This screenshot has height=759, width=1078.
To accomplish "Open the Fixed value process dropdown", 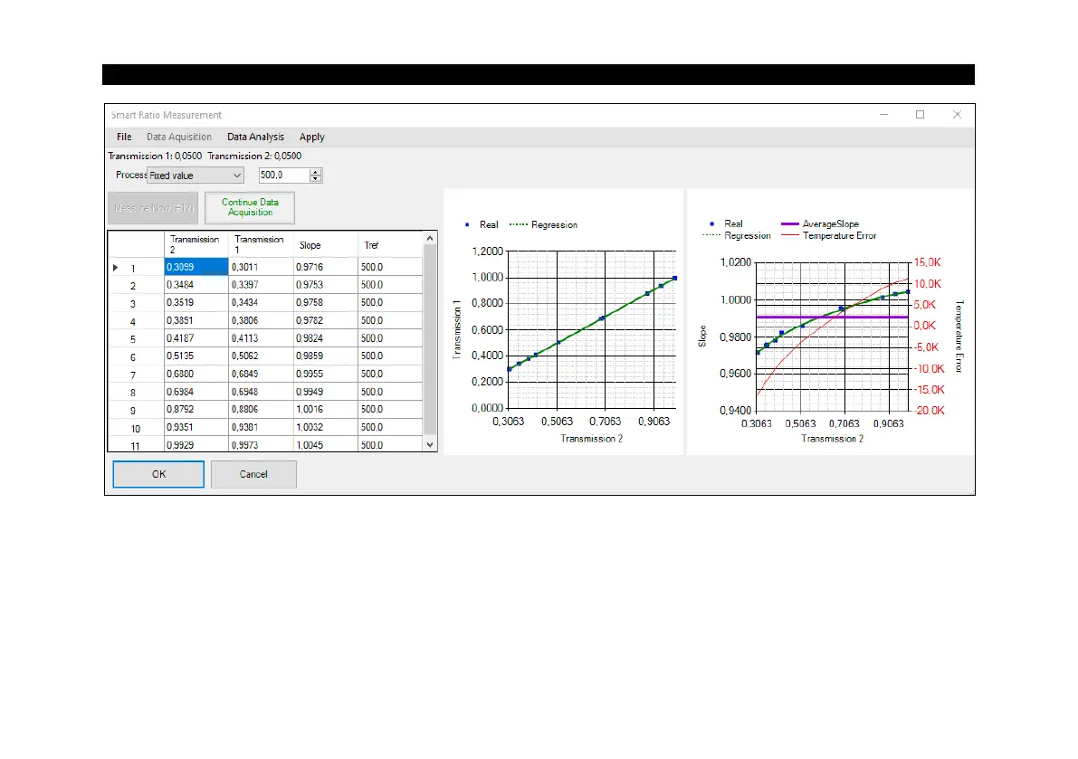I will pos(196,176).
